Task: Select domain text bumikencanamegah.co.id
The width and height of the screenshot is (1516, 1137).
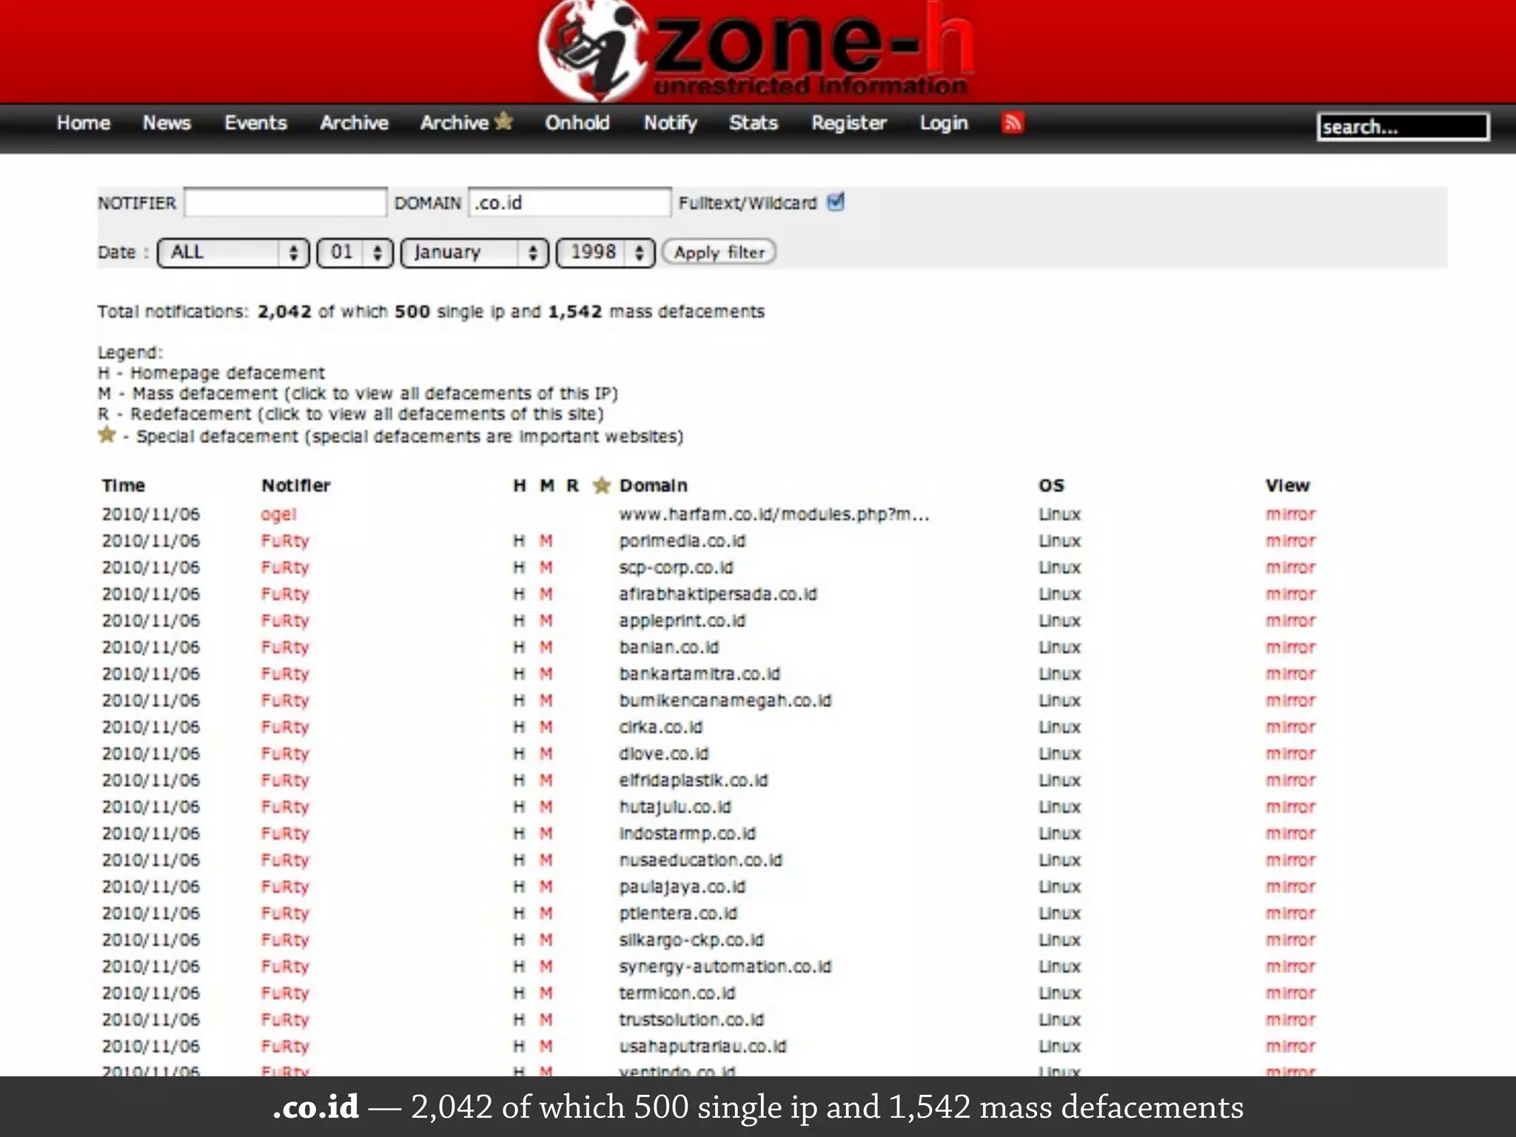Action: (x=725, y=701)
